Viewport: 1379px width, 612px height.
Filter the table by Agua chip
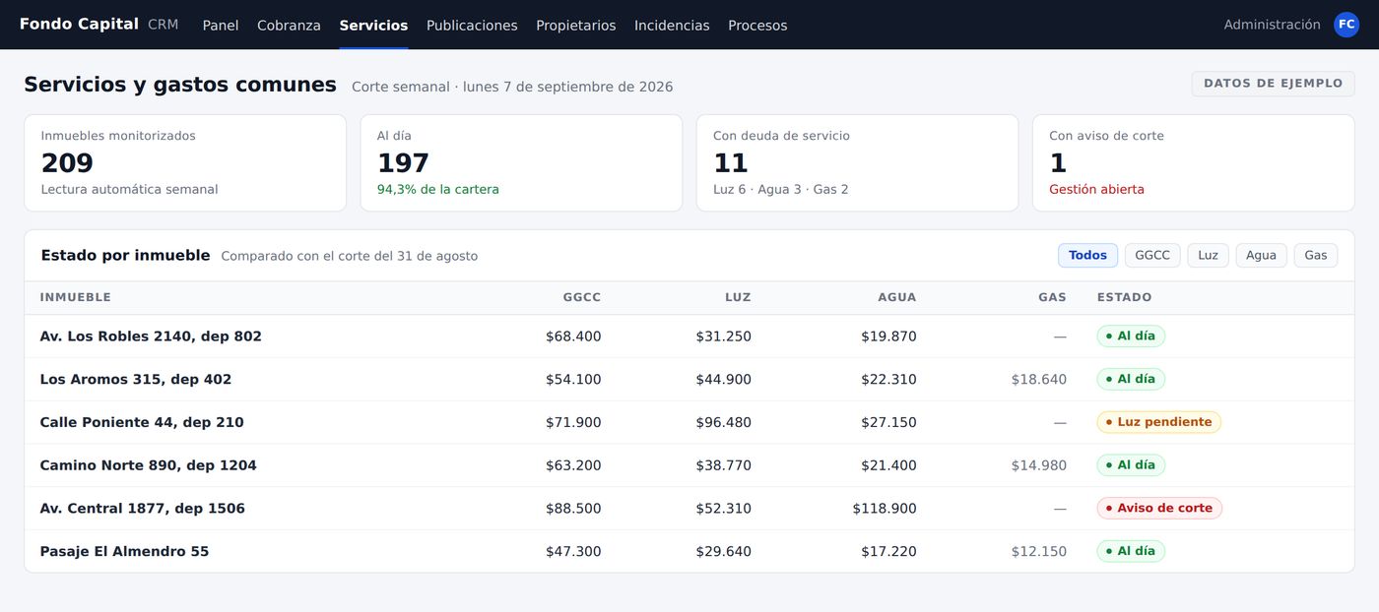tap(1261, 256)
